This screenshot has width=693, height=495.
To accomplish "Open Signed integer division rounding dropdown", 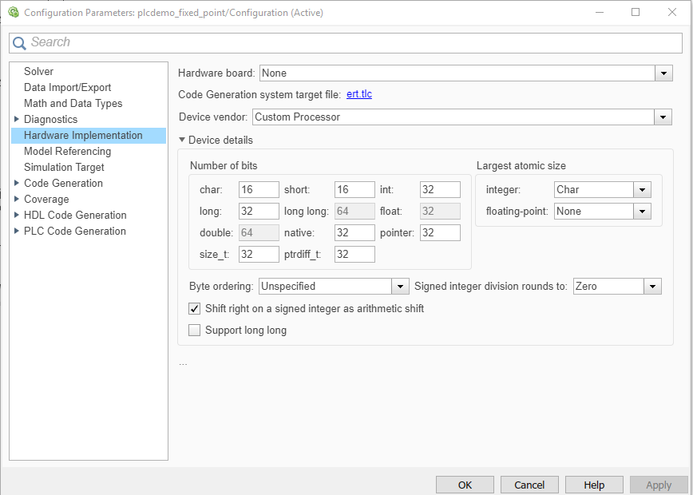I will pos(653,287).
